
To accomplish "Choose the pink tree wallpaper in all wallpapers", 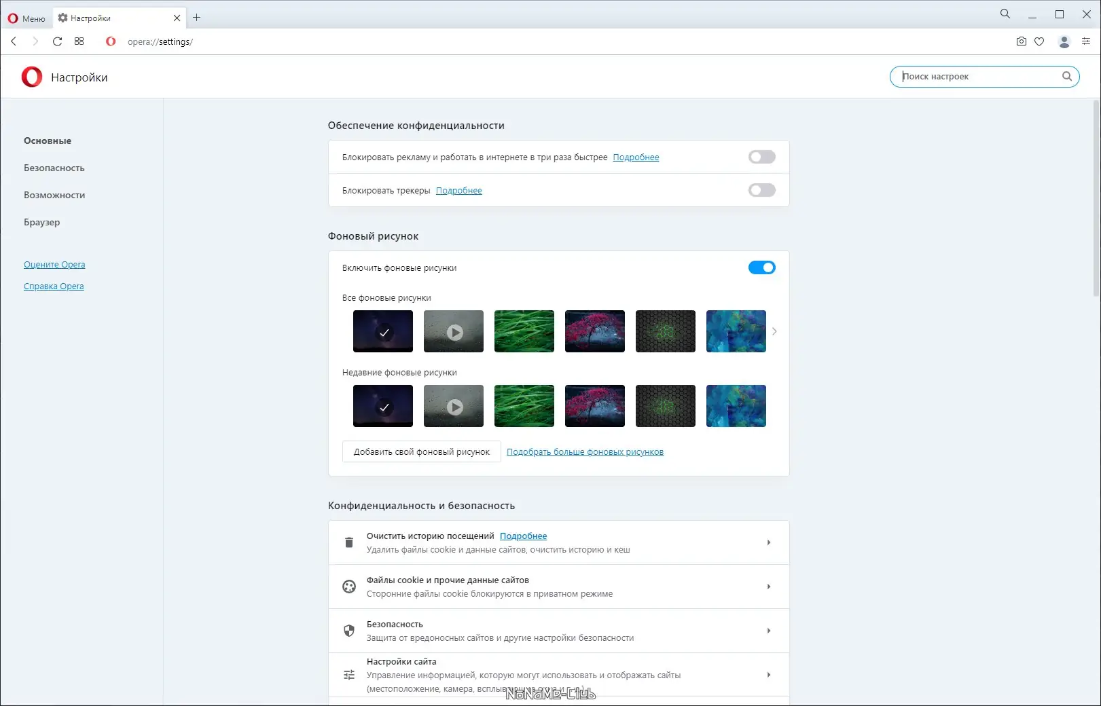I will [595, 331].
